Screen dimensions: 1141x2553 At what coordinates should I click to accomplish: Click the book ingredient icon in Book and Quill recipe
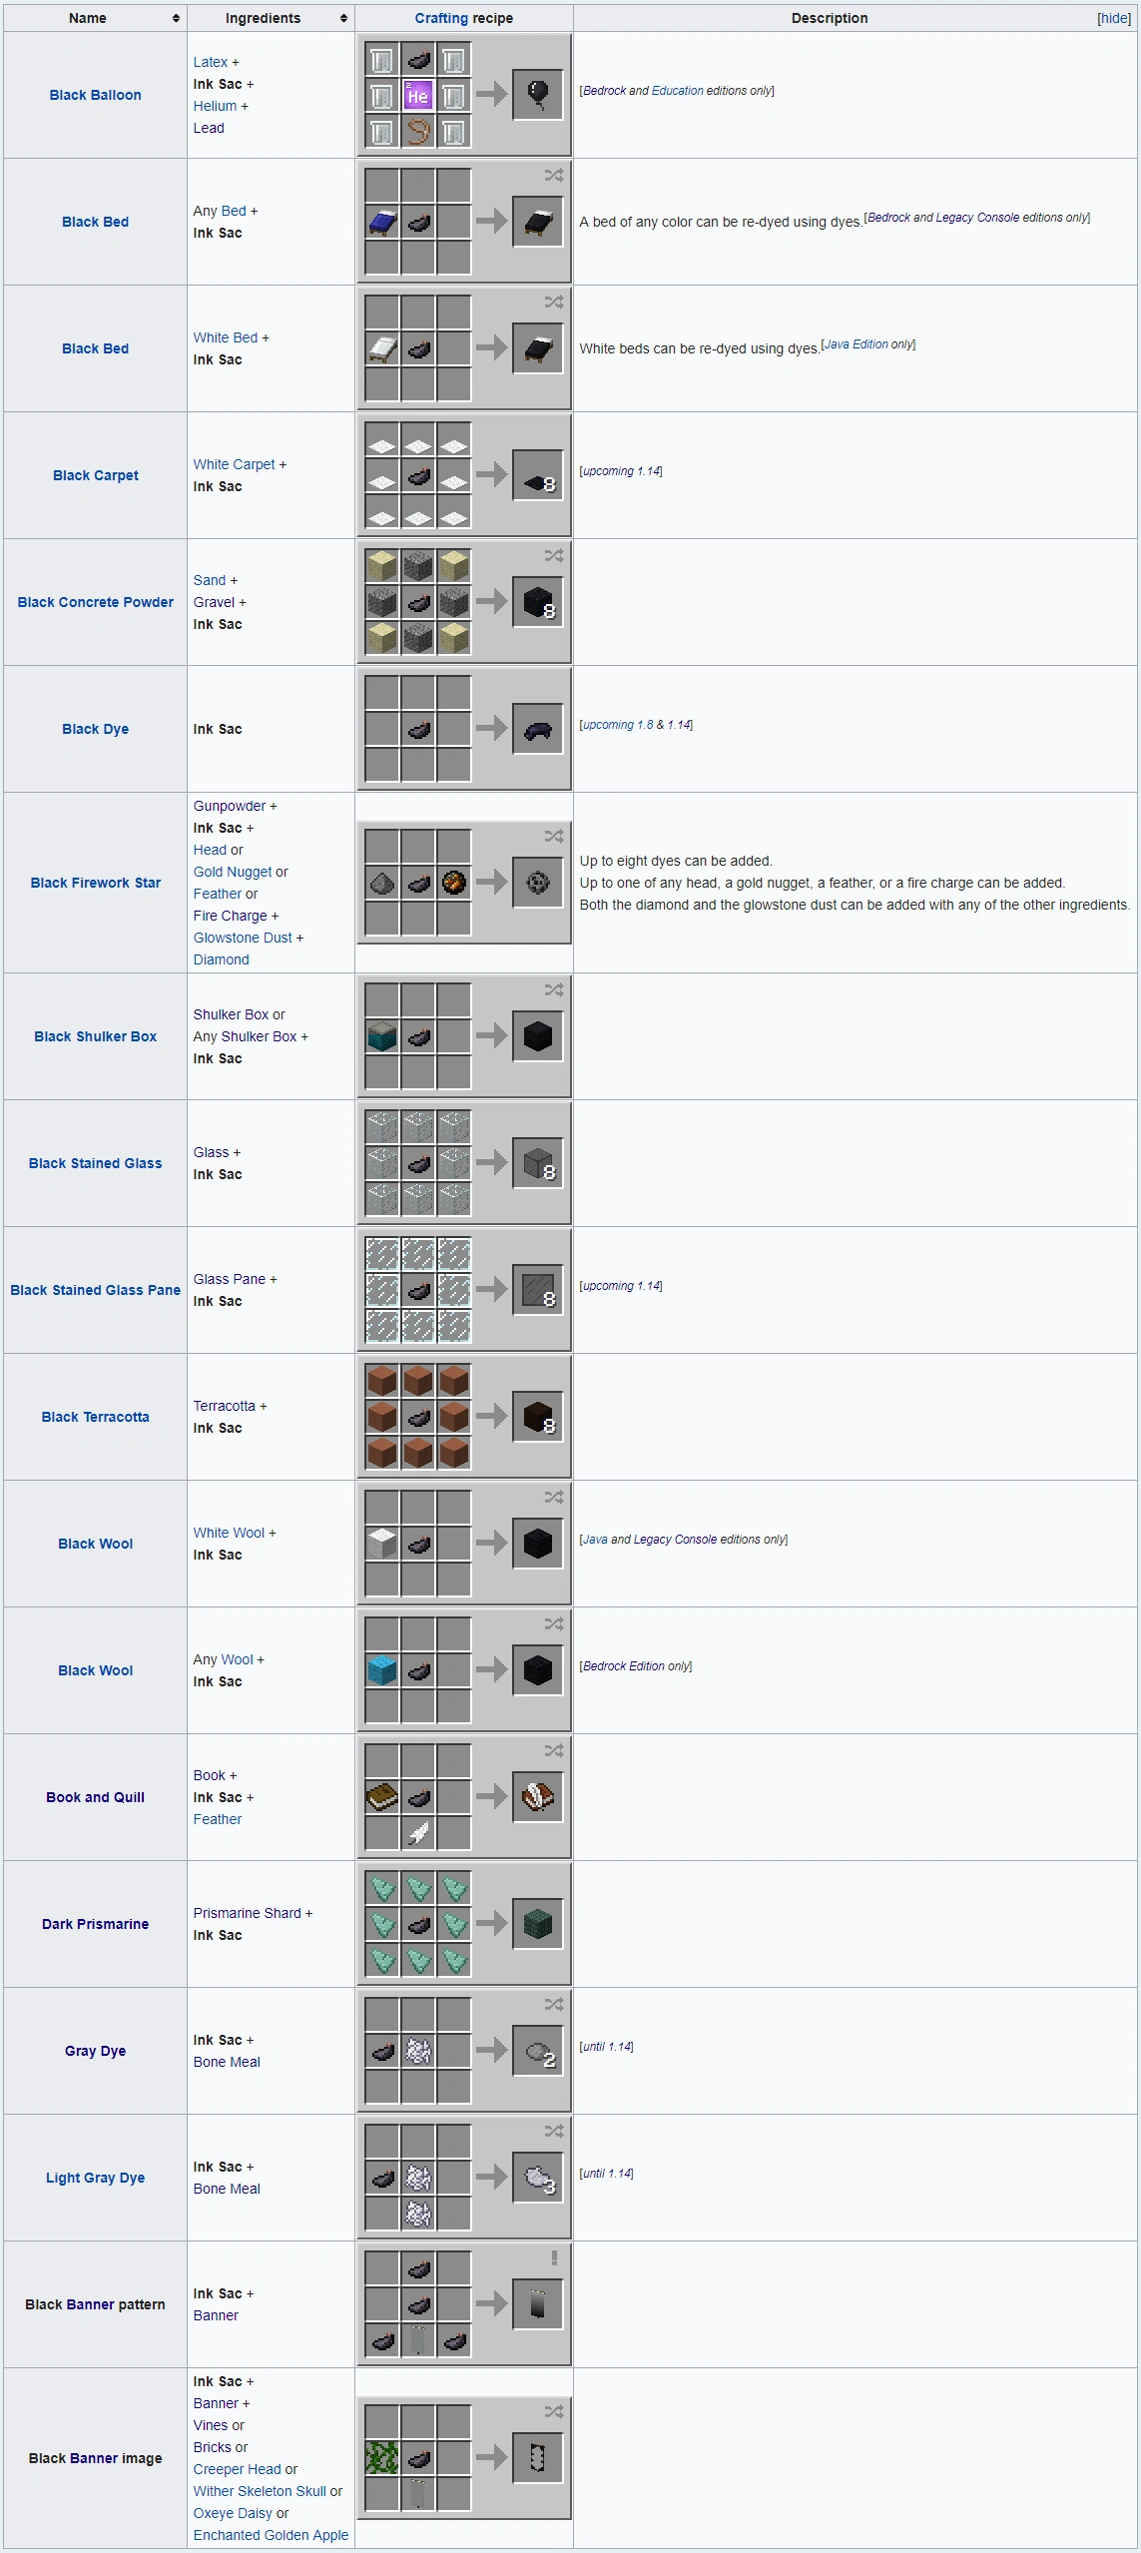tap(382, 1797)
